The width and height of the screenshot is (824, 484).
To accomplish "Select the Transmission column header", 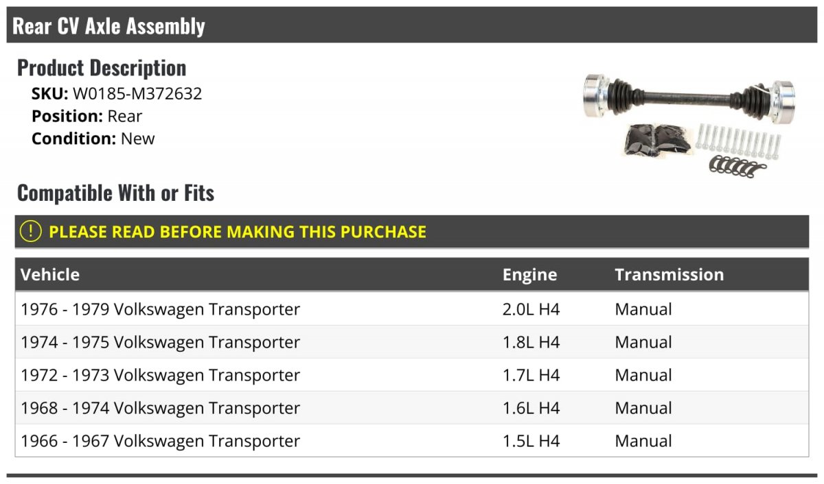I will (x=669, y=275).
